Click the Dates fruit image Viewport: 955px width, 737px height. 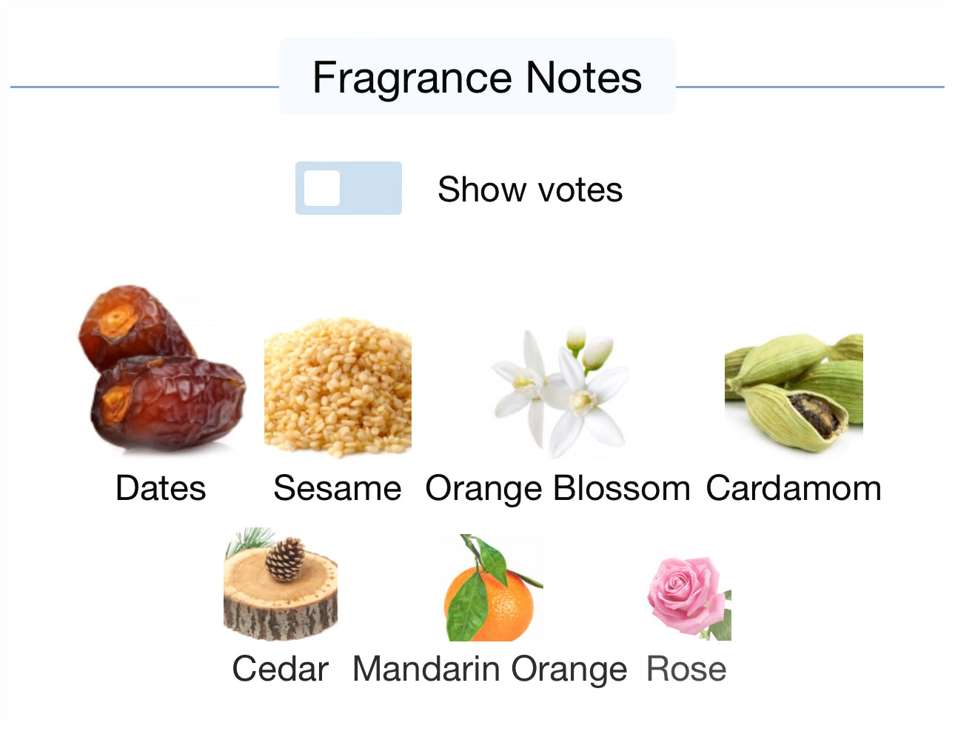161,369
